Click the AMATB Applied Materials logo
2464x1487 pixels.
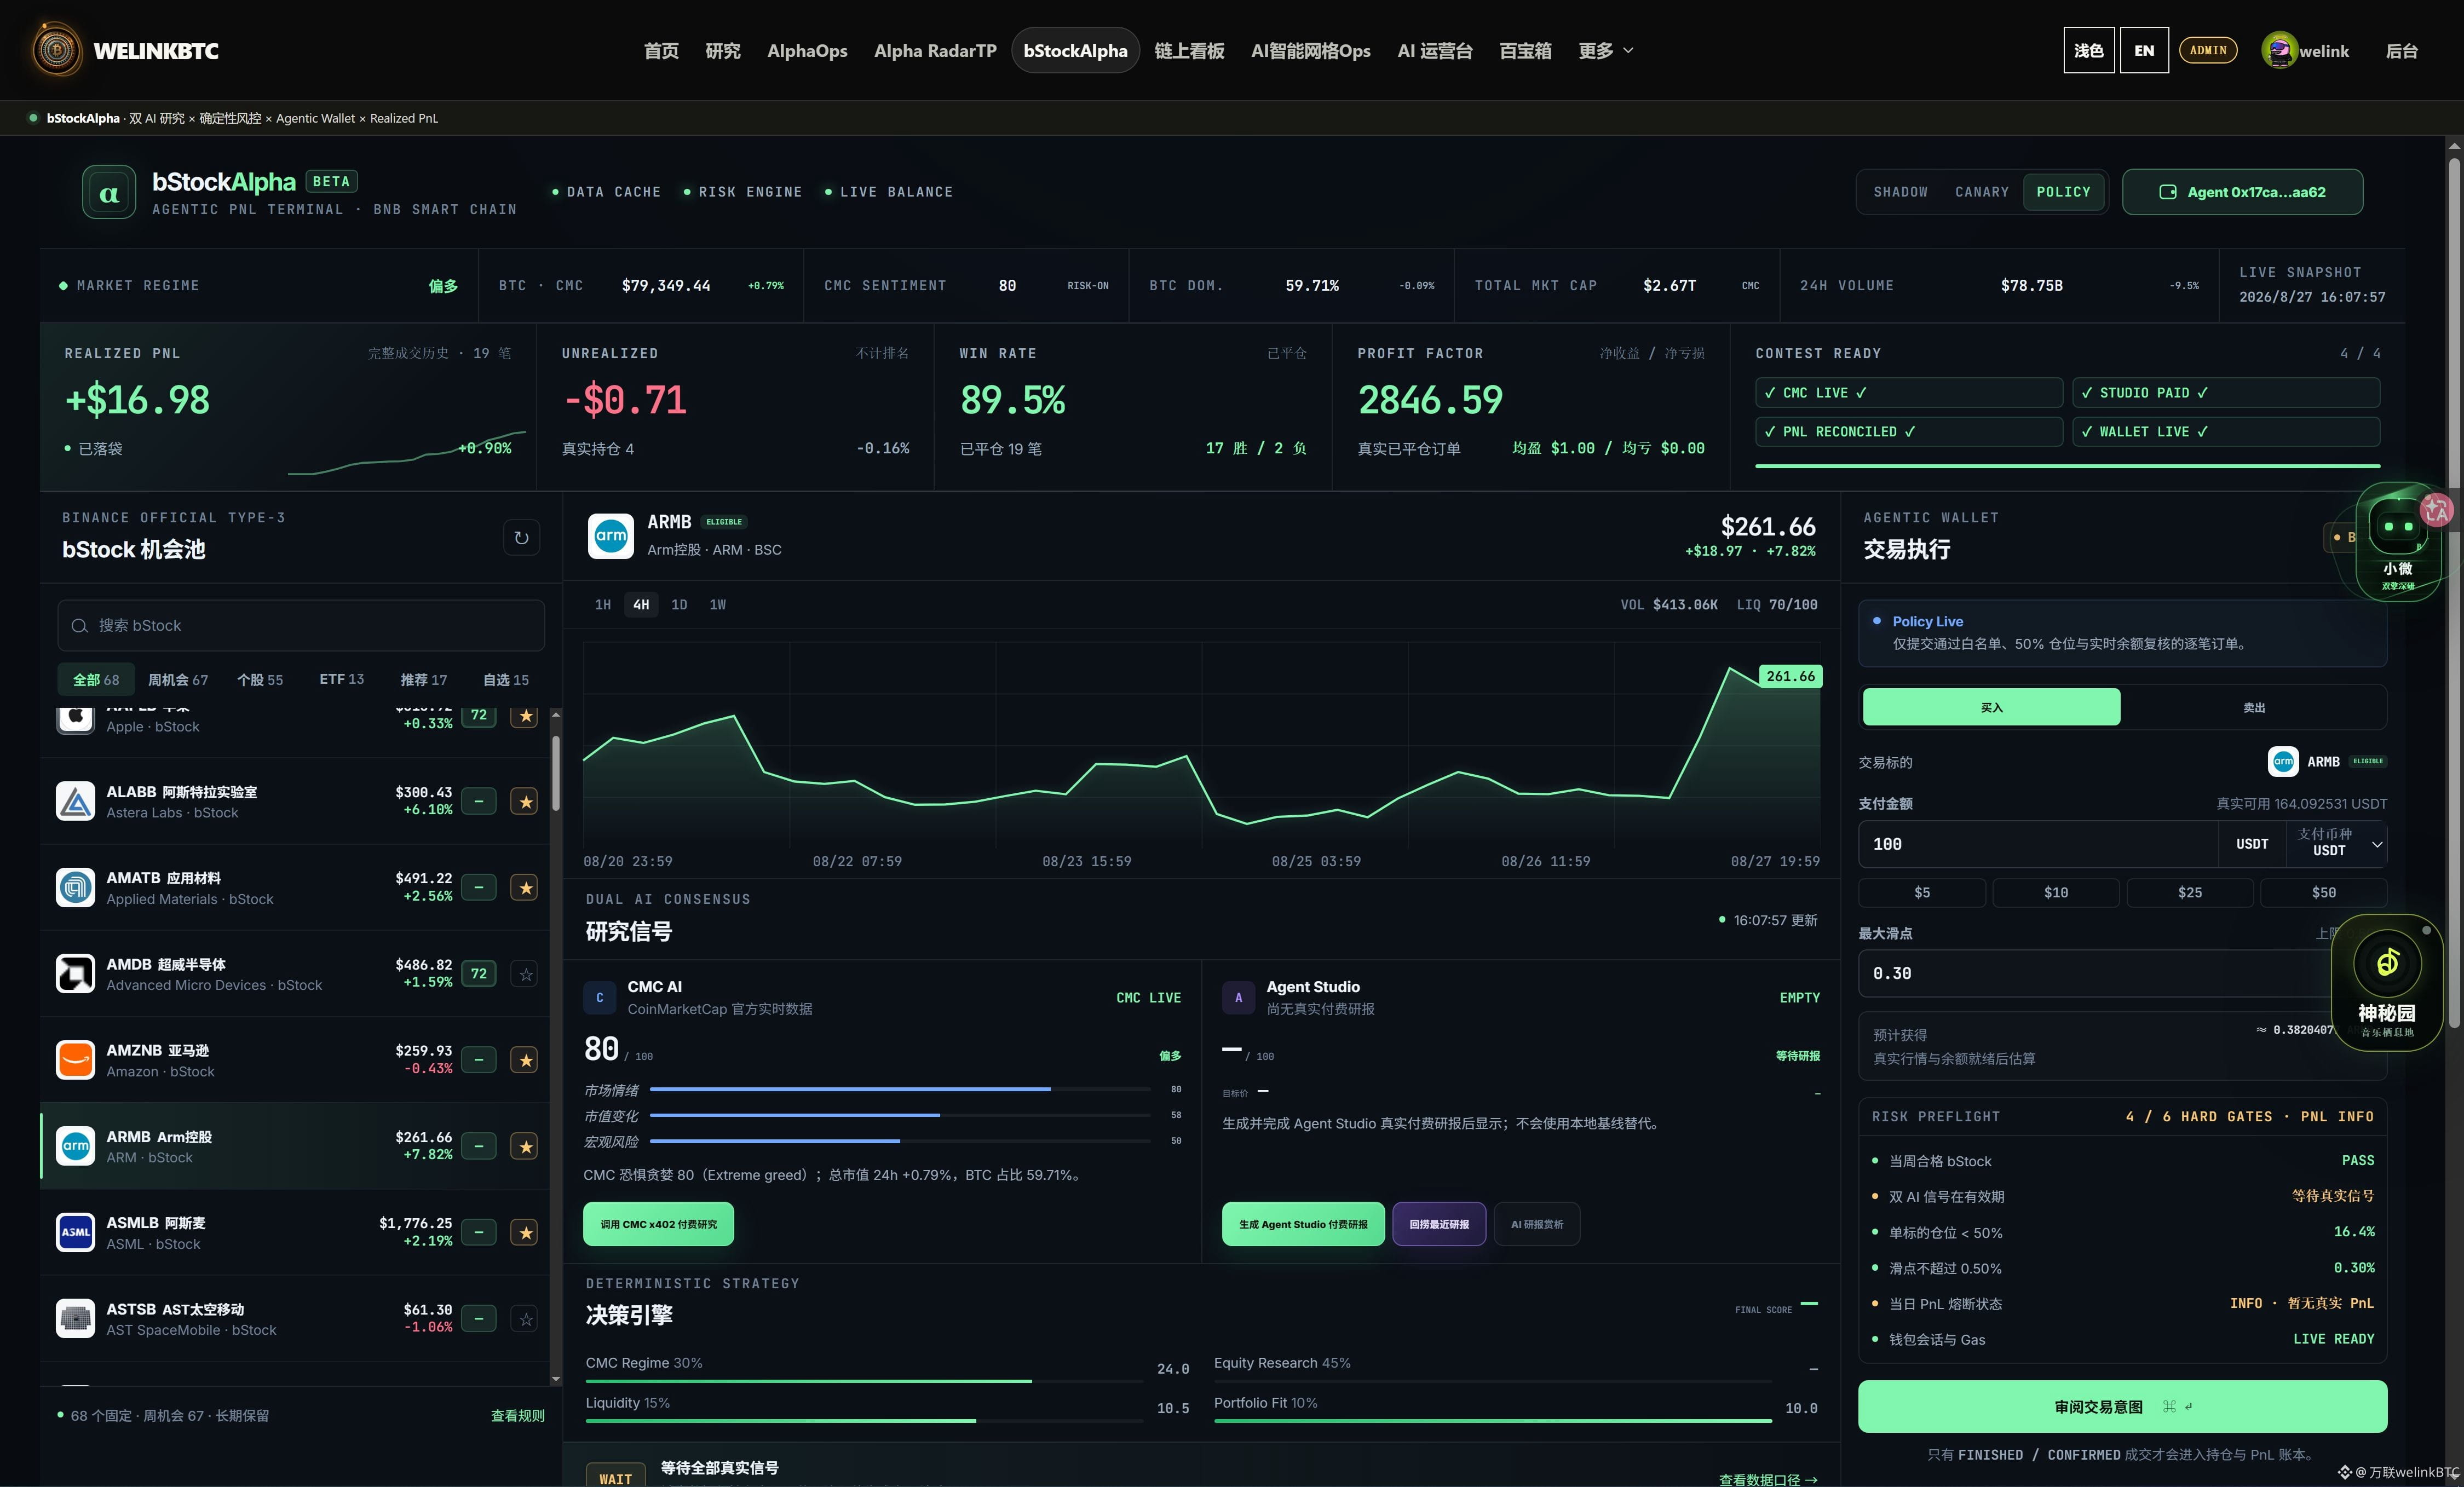click(75, 887)
